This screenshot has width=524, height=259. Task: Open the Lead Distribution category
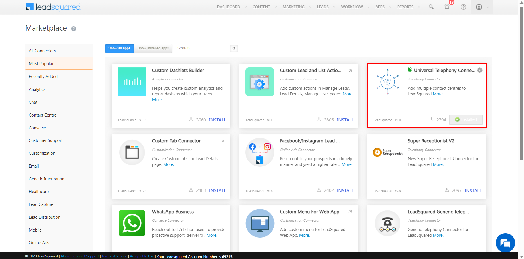point(59,217)
